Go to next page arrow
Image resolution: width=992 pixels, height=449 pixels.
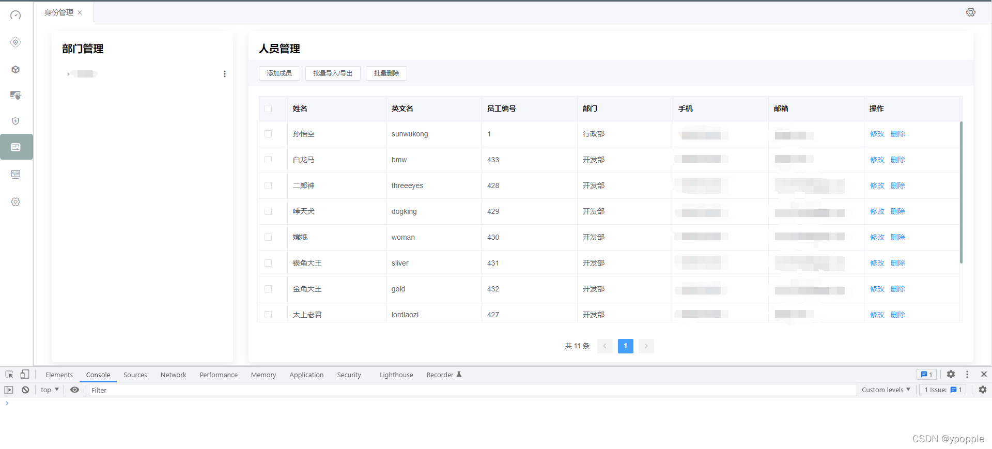[x=646, y=346]
